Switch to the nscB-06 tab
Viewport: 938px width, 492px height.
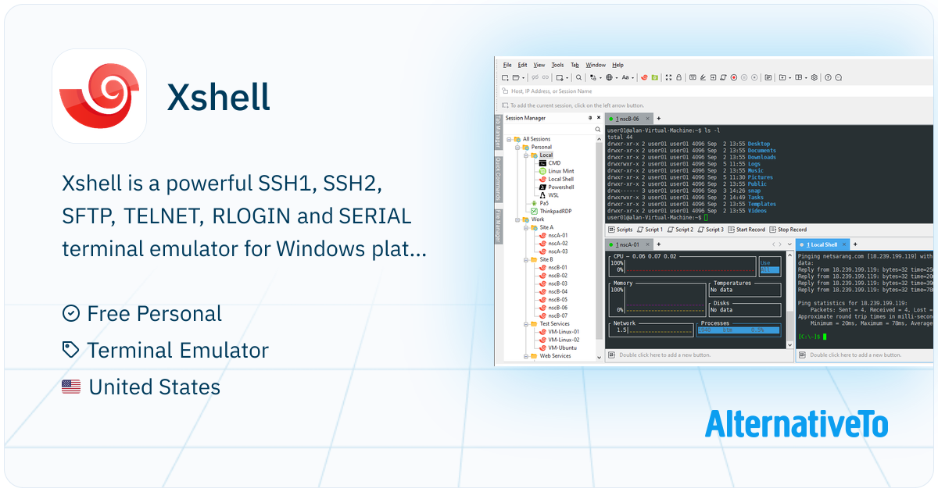628,118
